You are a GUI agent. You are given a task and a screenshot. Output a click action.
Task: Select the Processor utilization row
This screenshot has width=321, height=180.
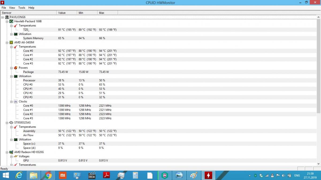pyautogui.click(x=158, y=80)
